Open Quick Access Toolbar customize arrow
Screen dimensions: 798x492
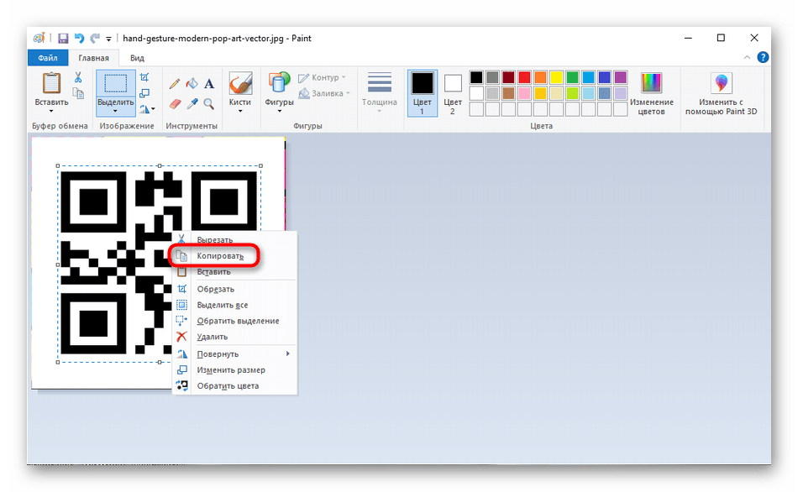coord(108,39)
